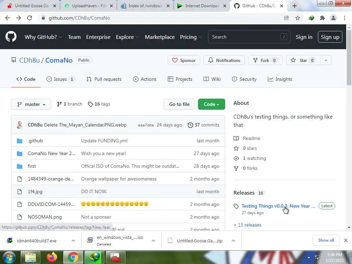Open the Security tab
This screenshot has height=264, width=352.
click(x=244, y=79)
